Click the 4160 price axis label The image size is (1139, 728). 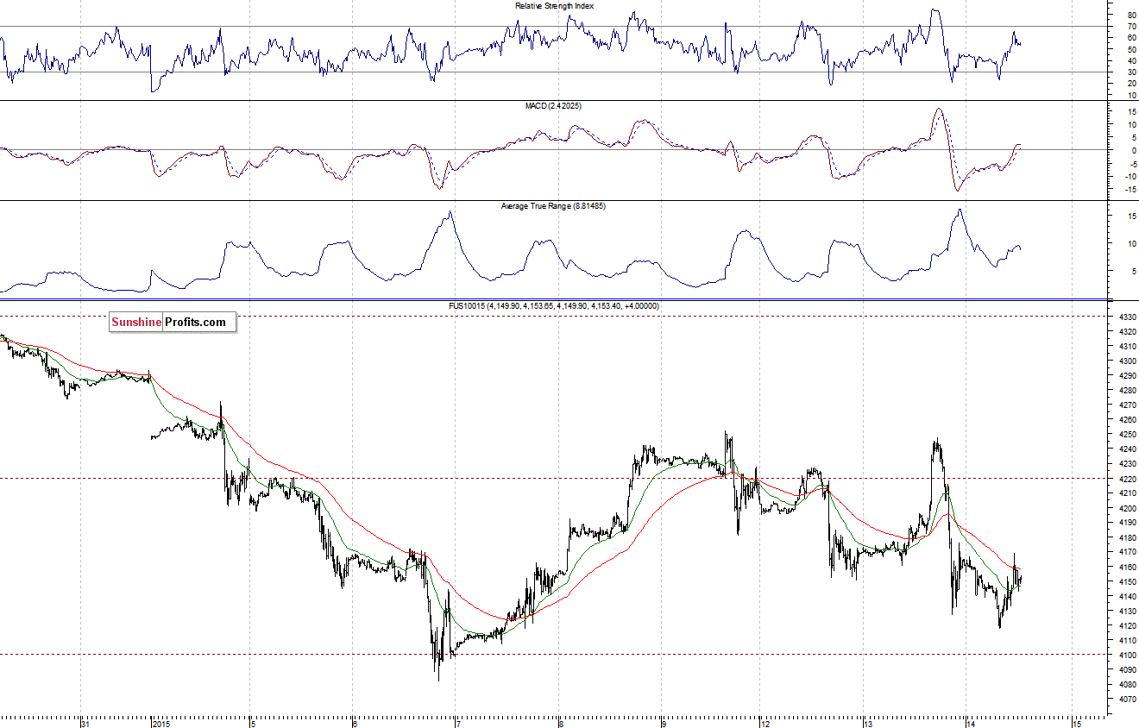tap(1127, 568)
